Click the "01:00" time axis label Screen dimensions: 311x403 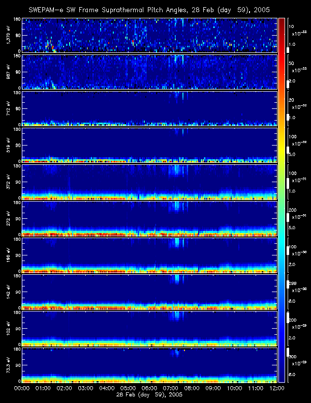pos(43,388)
